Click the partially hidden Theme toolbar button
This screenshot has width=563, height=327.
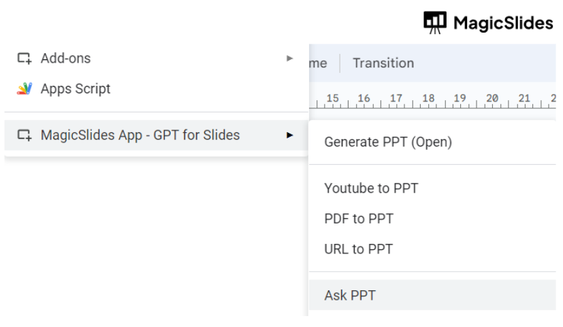(x=318, y=63)
